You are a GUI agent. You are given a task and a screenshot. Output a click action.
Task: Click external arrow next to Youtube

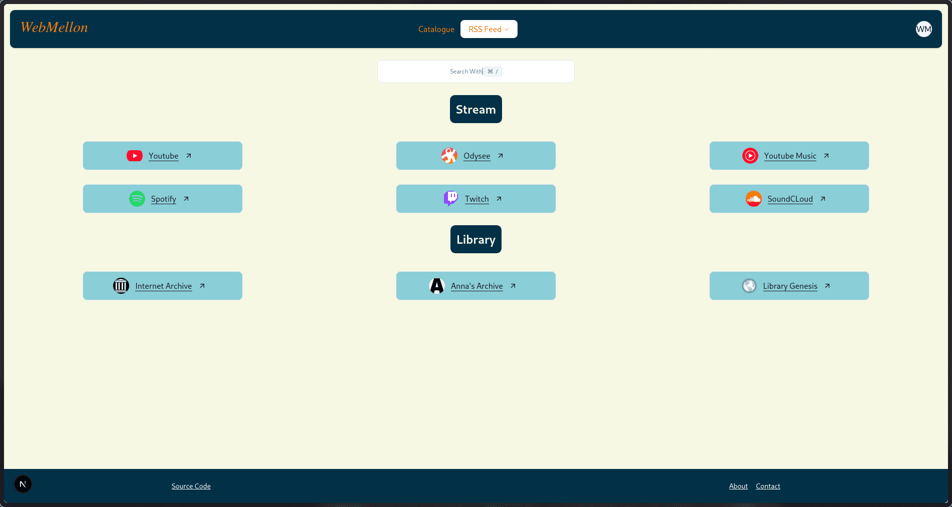(189, 156)
